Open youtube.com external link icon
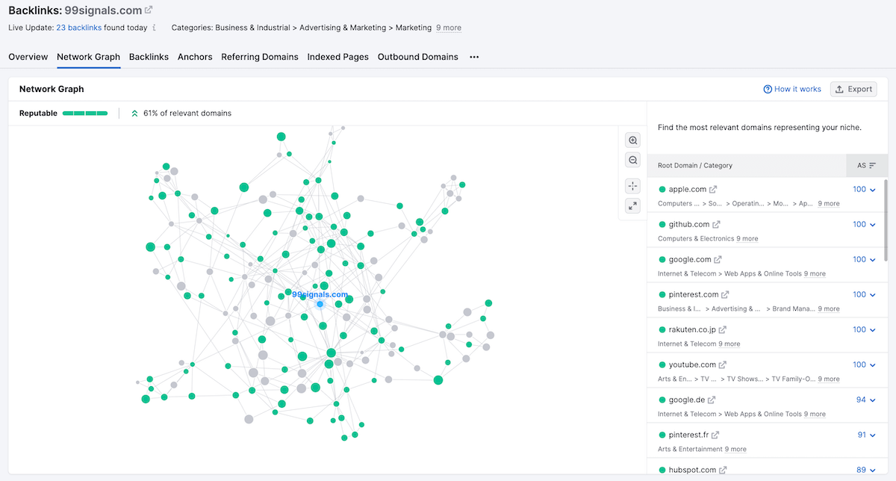The width and height of the screenshot is (896, 481). coord(723,365)
